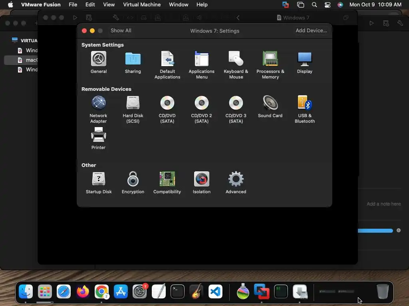
Task: Open TextEdit from the Dock
Action: coord(159,291)
